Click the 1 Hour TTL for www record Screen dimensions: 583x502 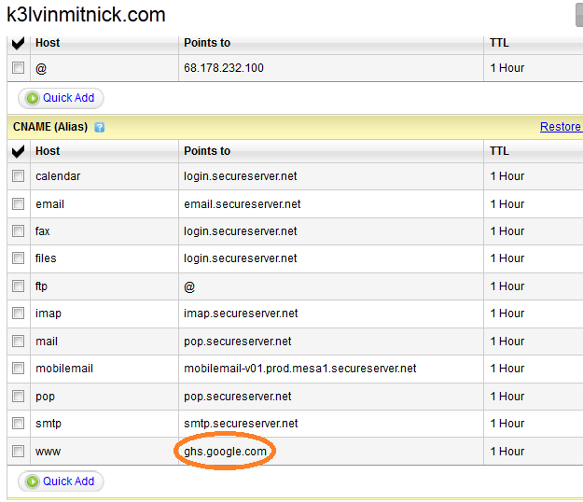point(507,452)
